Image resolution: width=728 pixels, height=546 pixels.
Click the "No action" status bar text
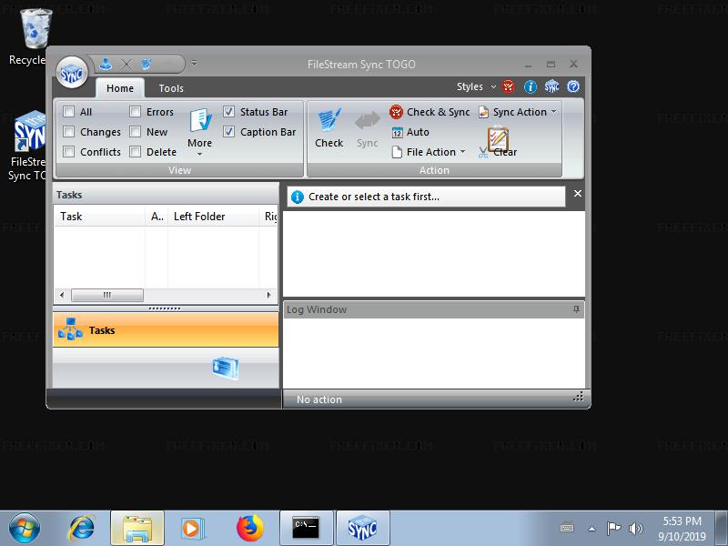319,399
